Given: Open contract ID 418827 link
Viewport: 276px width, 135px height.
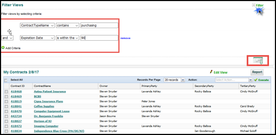Looking at the screenshot, I should [x=16, y=121].
